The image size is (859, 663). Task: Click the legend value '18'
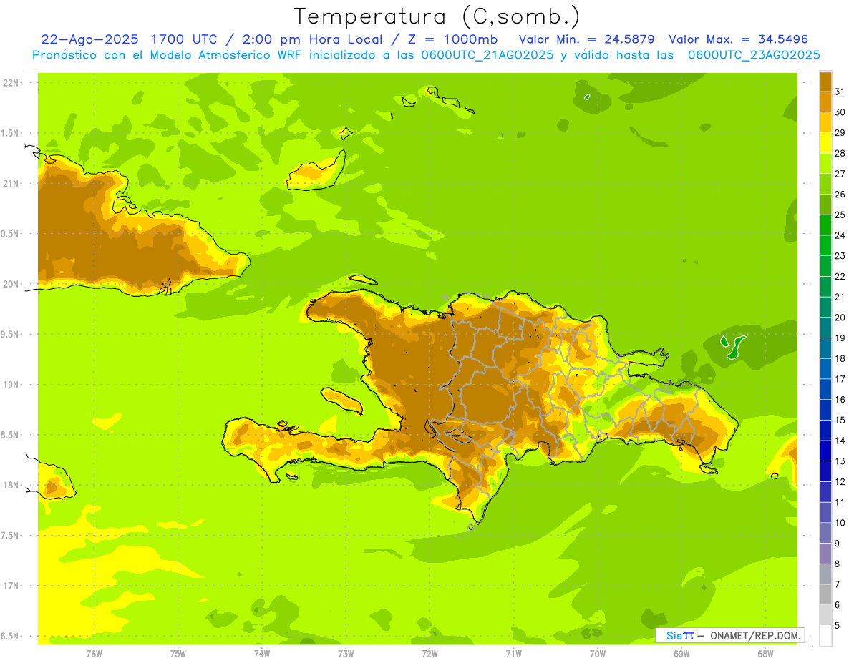click(840, 358)
